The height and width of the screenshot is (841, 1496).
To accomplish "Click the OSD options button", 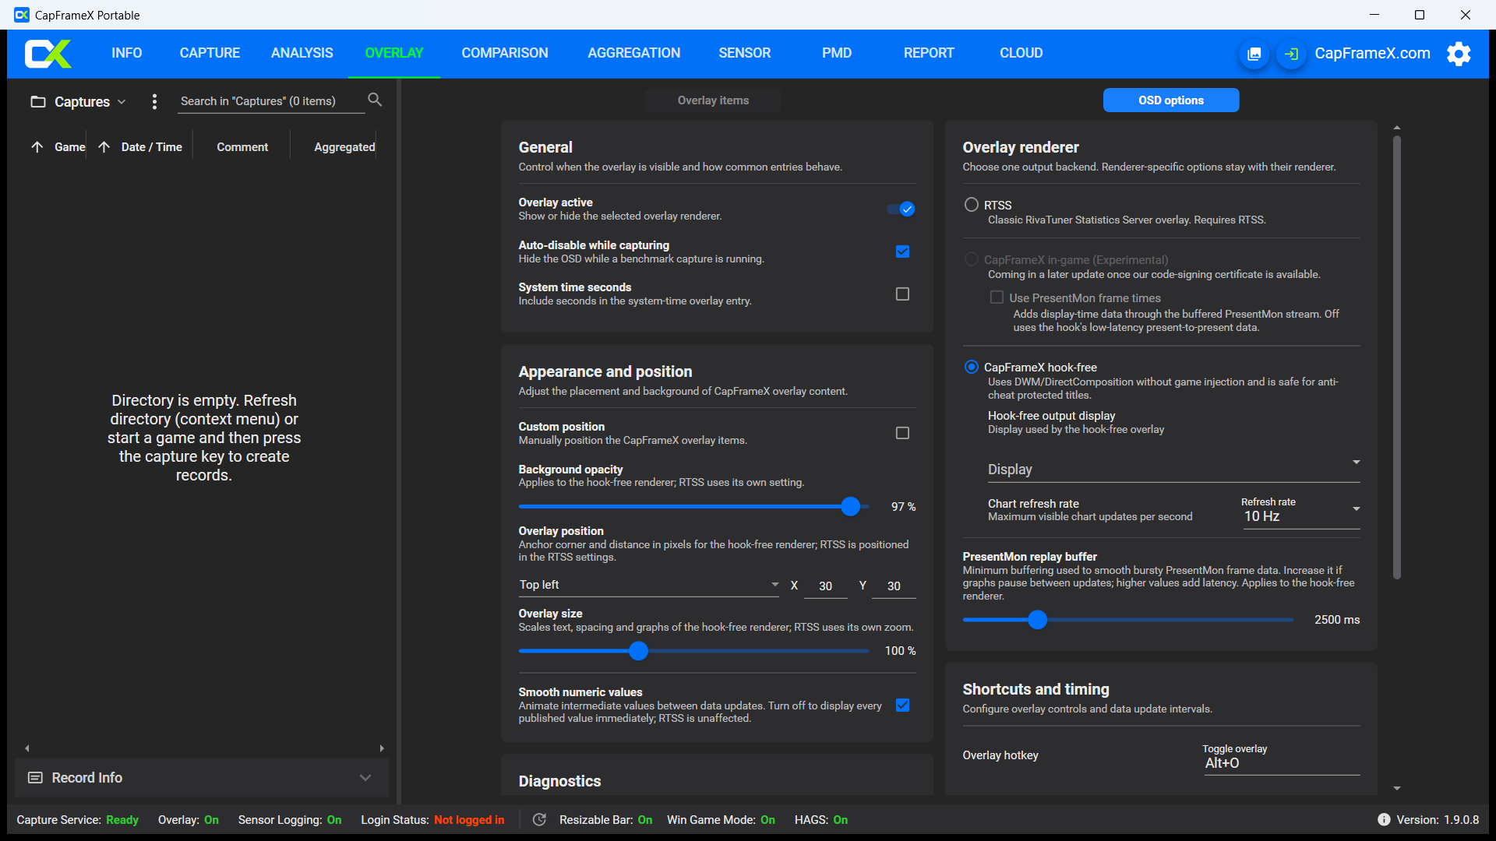I will coord(1171,100).
